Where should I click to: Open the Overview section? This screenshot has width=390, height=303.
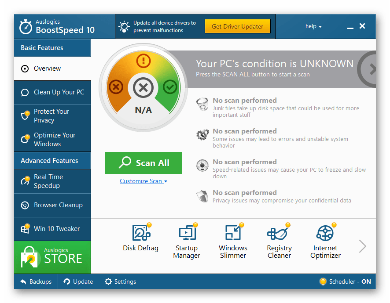[x=52, y=69]
